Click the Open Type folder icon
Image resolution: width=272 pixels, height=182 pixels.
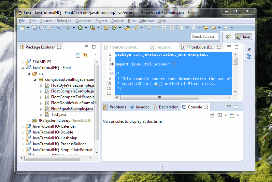point(128,28)
